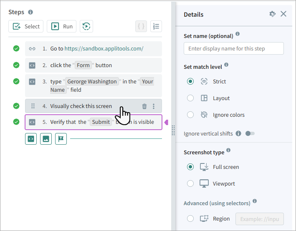Click the Set name display input field
Screen dimensions: 296x231
point(233,48)
